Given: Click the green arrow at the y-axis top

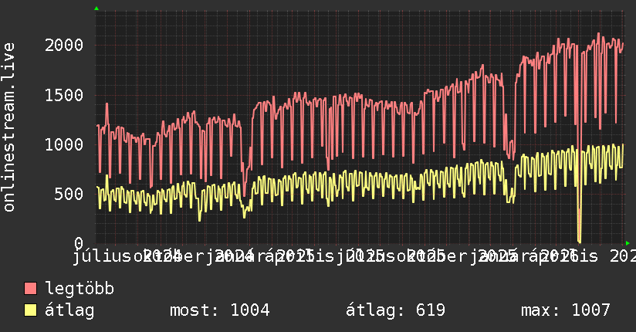Looking at the screenshot, I should (96, 8).
